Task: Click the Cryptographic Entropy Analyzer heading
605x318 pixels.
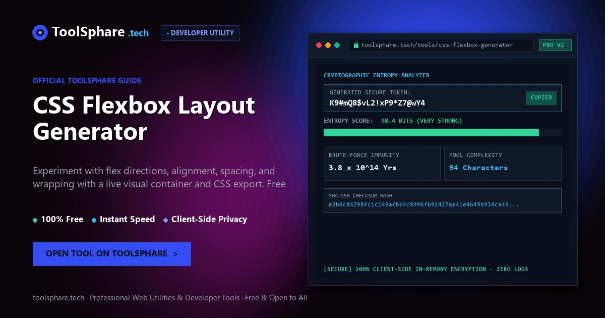Action: 377,75
